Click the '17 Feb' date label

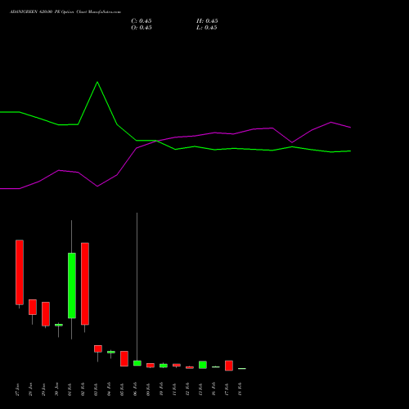point(227,389)
